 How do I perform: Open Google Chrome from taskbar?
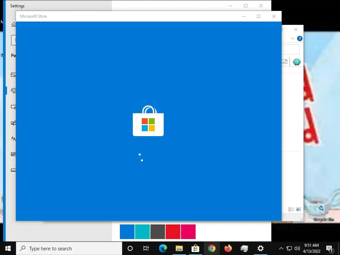click(x=212, y=248)
